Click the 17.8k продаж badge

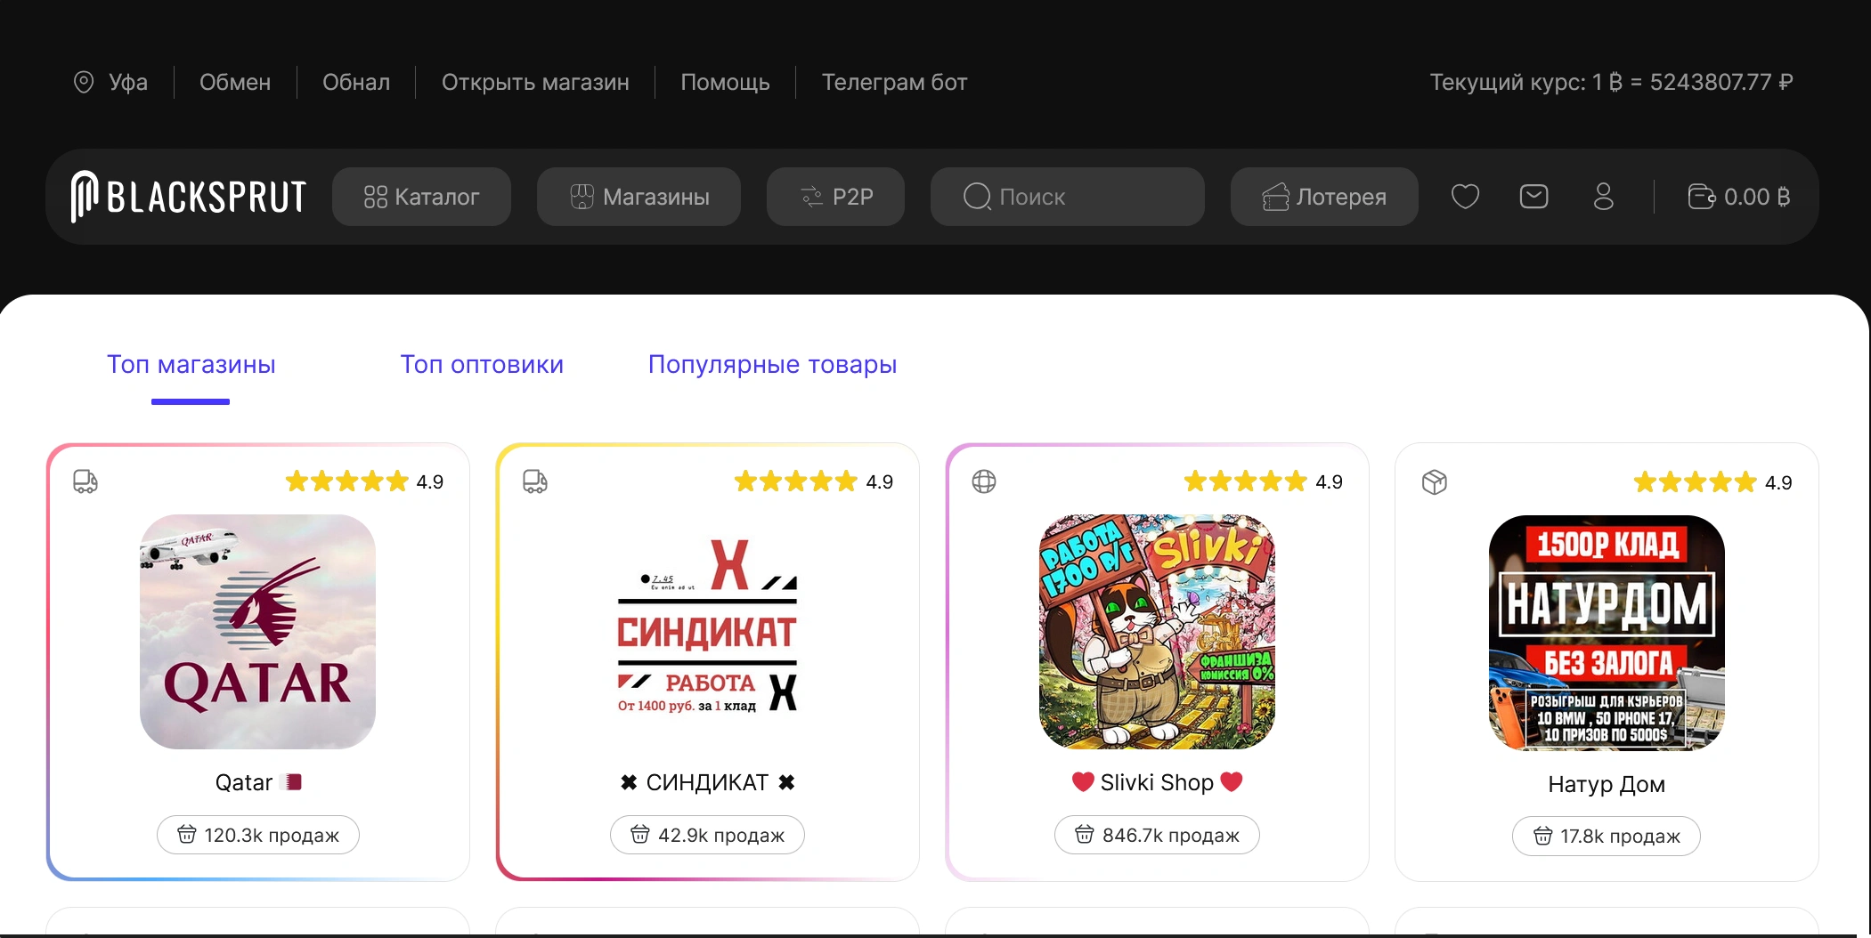pyautogui.click(x=1607, y=836)
